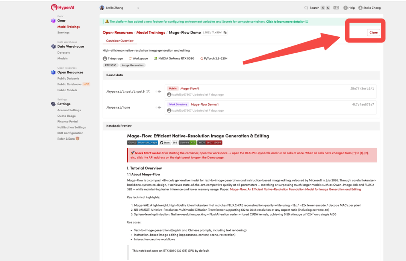Click the path text '/hyperai/home'
This screenshot has width=406, height=261.
118,107
